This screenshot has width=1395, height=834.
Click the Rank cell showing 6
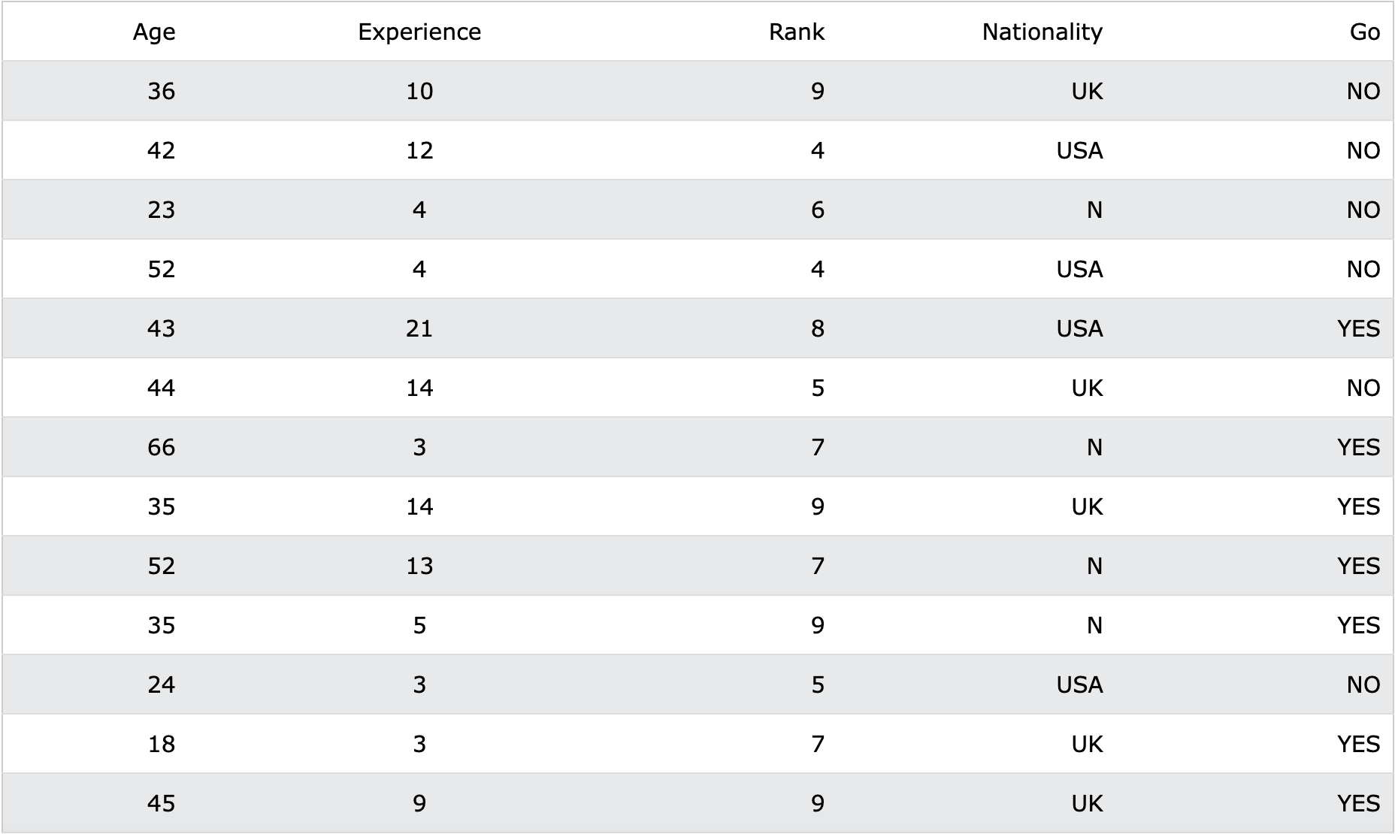coord(818,210)
